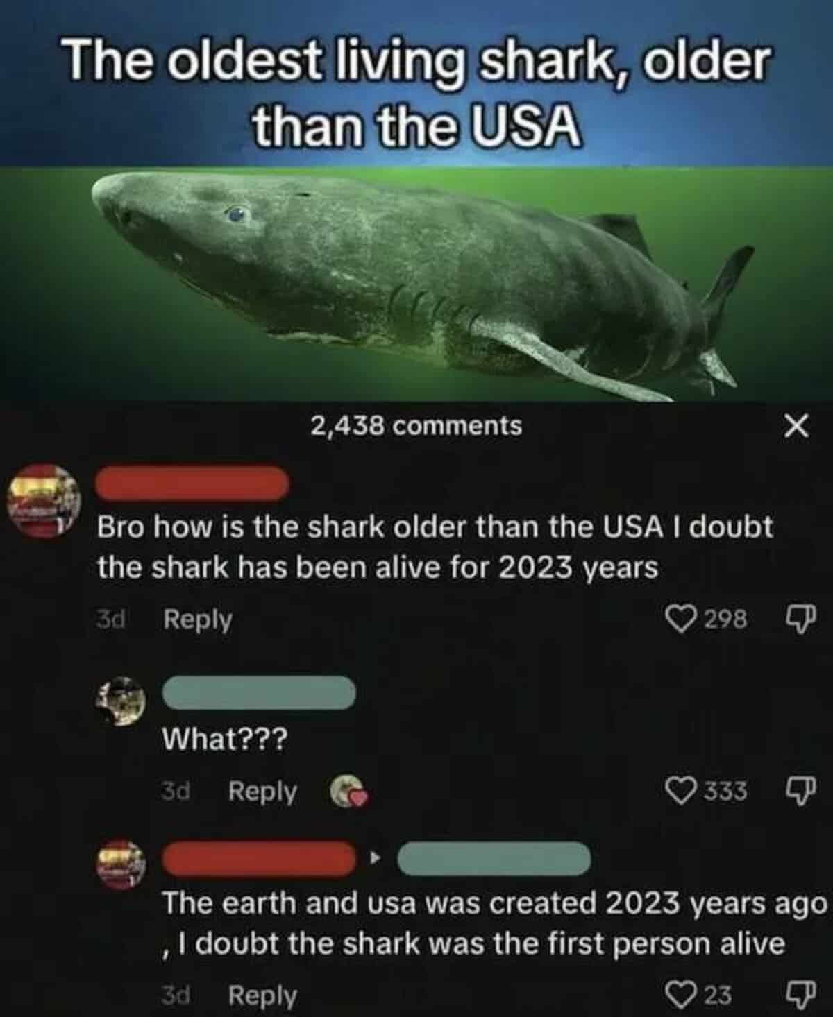Reply to the 'earth and usa' comment
The height and width of the screenshot is (1017, 833).
pos(263,995)
